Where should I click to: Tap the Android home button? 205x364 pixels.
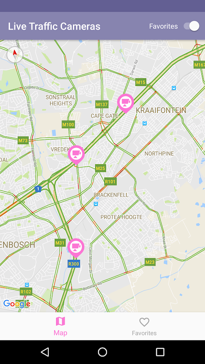(102, 352)
